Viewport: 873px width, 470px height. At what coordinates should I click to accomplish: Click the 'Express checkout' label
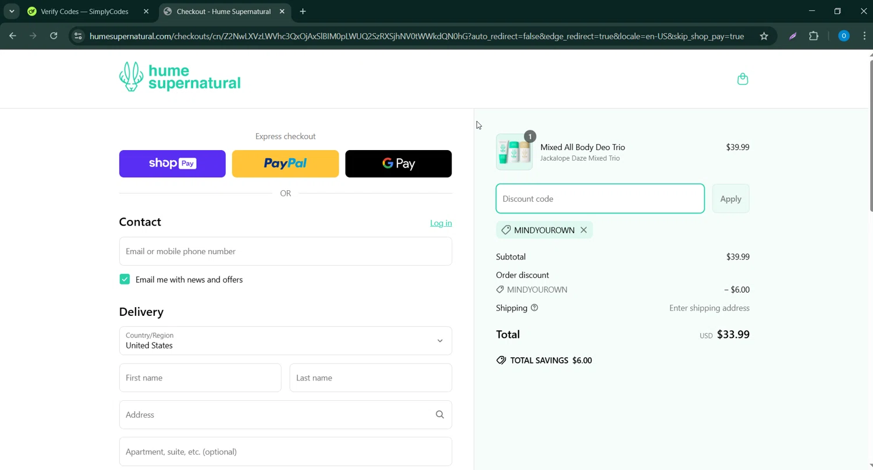click(285, 136)
